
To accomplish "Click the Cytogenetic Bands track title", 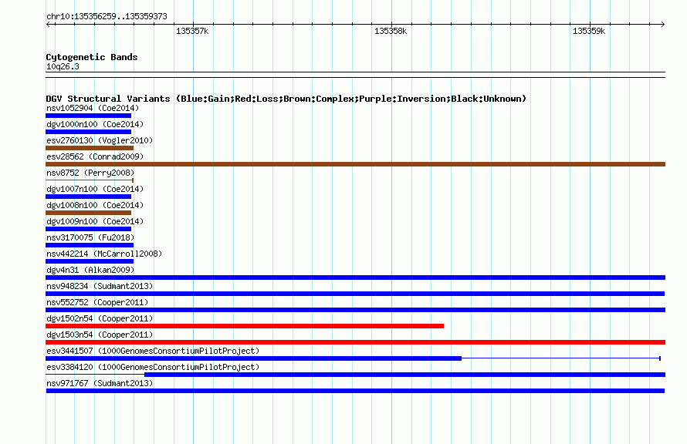I will (x=92, y=57).
